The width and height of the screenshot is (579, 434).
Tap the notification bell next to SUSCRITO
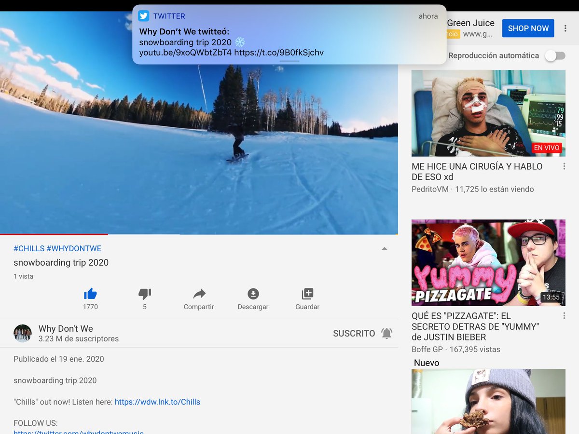click(x=386, y=333)
